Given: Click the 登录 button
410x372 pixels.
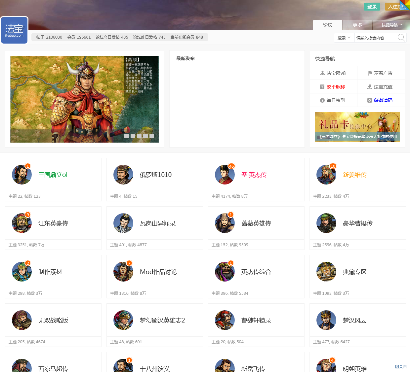Looking at the screenshot, I should pos(372,7).
